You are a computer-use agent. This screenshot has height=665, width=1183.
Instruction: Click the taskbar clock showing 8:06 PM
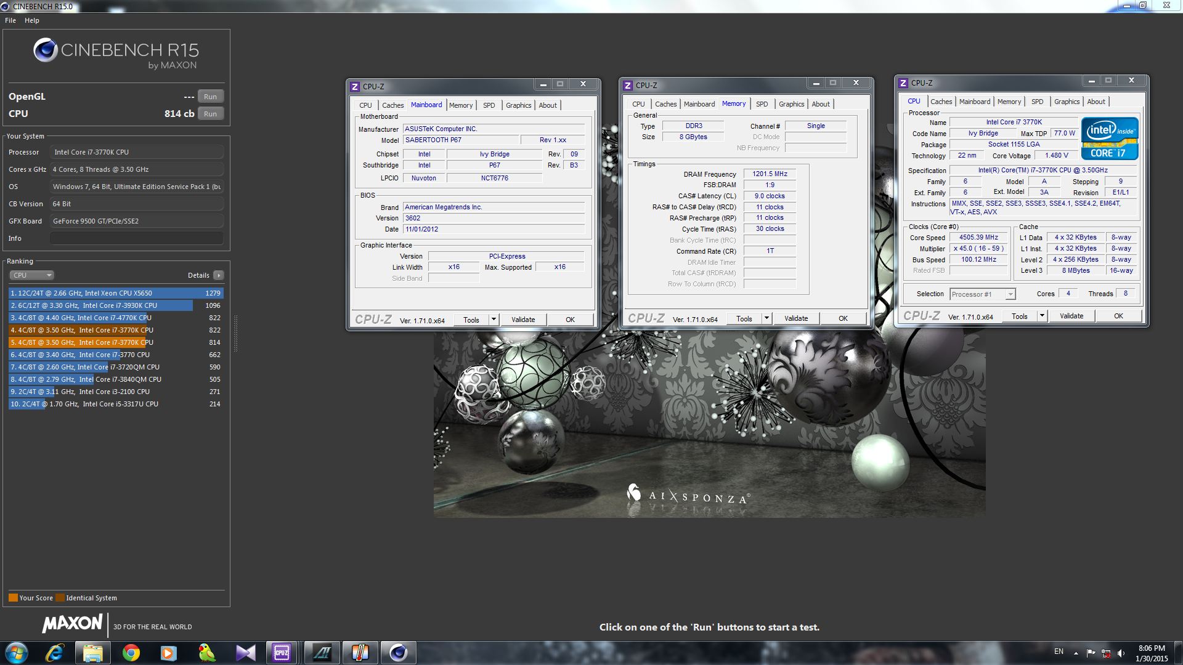[1152, 653]
